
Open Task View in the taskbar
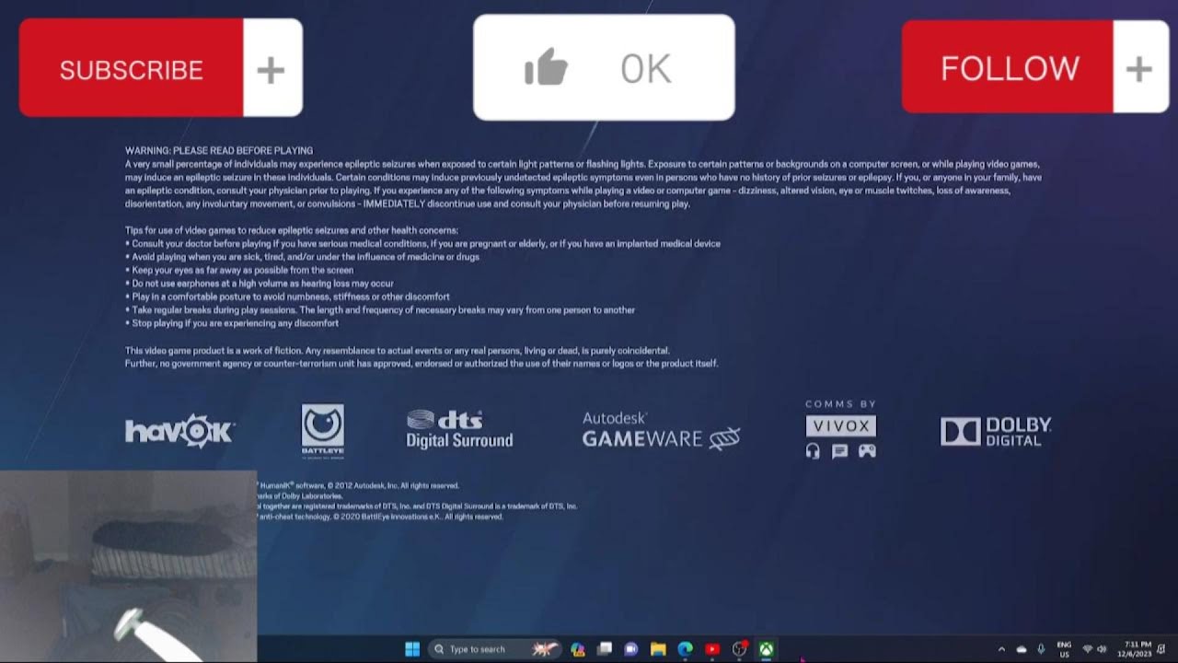tap(605, 649)
